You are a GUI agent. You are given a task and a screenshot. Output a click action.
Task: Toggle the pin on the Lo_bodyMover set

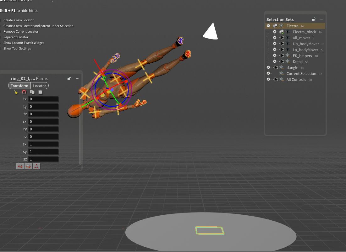[x=282, y=50]
